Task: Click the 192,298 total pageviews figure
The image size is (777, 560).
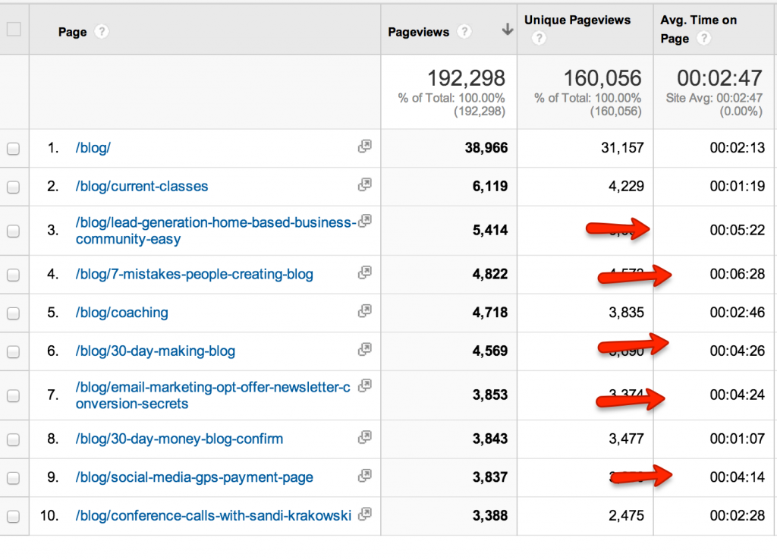Action: point(466,77)
